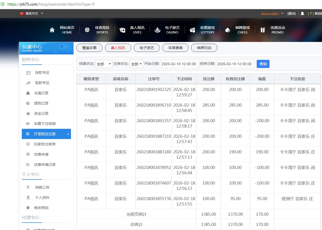Click the 开始日期 start date input field
This screenshot has height=230, width=322.
tap(179, 64)
